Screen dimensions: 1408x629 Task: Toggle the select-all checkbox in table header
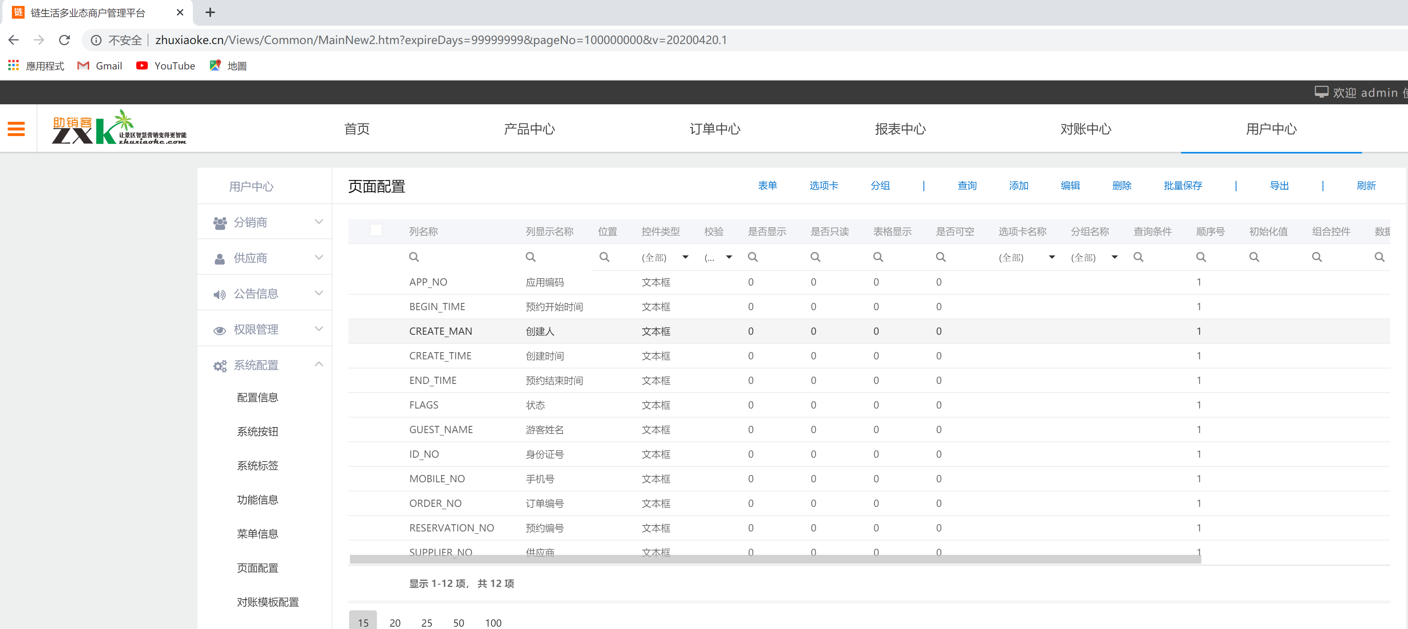point(376,230)
